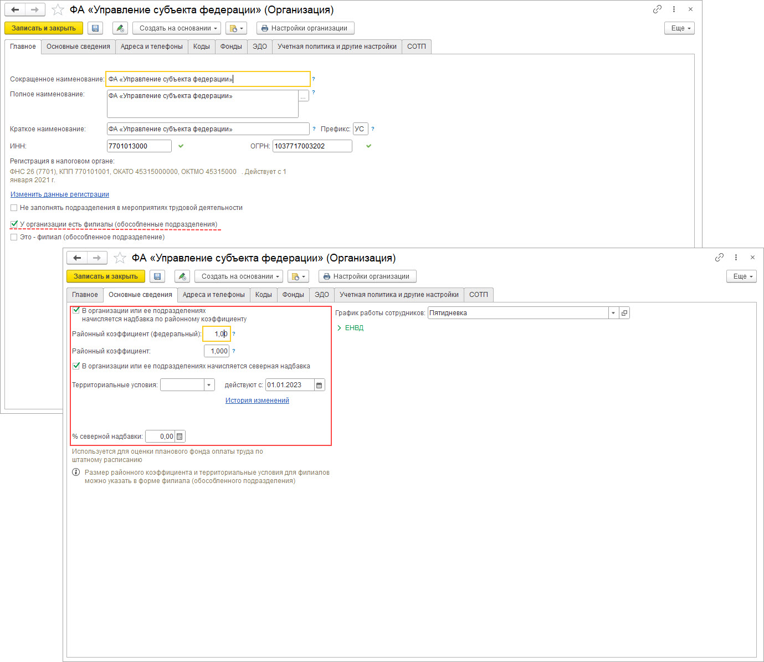Open Фонды tab in front window
This screenshot has height=662, width=764.
tap(293, 295)
